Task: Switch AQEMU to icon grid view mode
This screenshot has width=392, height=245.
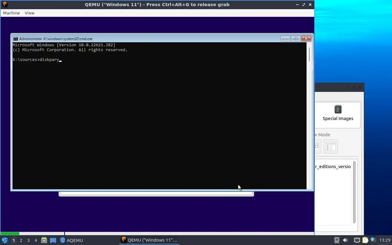Action: click(x=317, y=146)
